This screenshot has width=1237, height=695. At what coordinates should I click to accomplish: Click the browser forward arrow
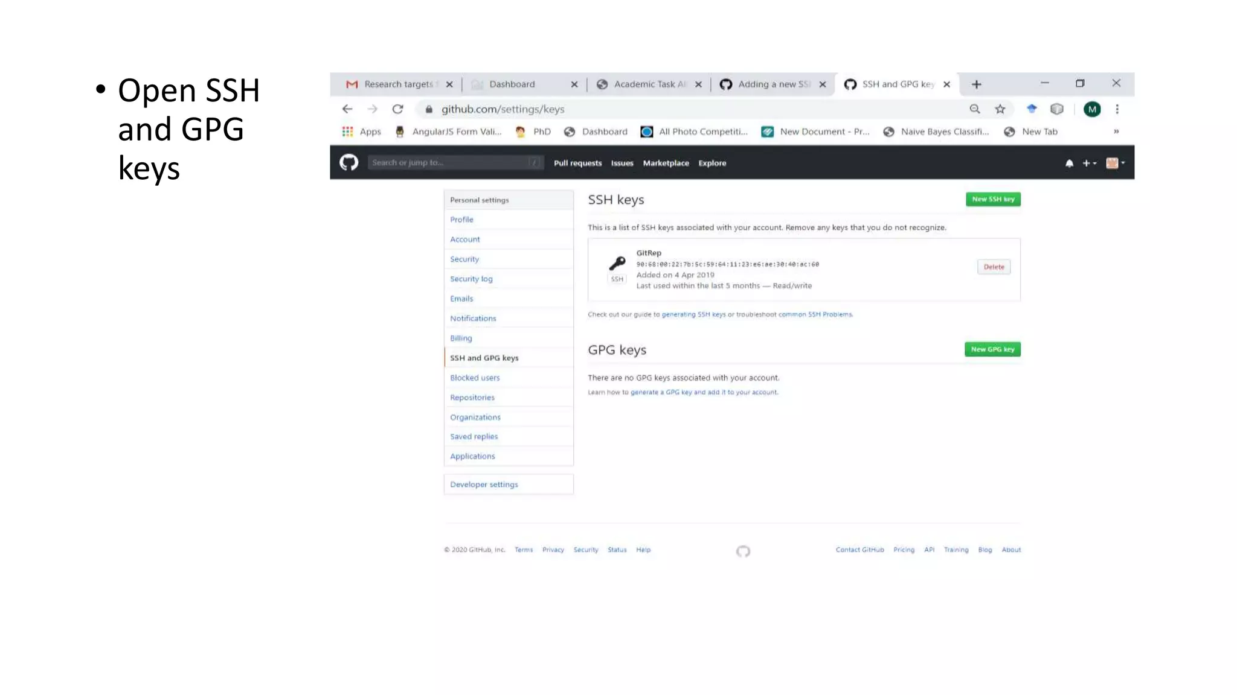[372, 109]
